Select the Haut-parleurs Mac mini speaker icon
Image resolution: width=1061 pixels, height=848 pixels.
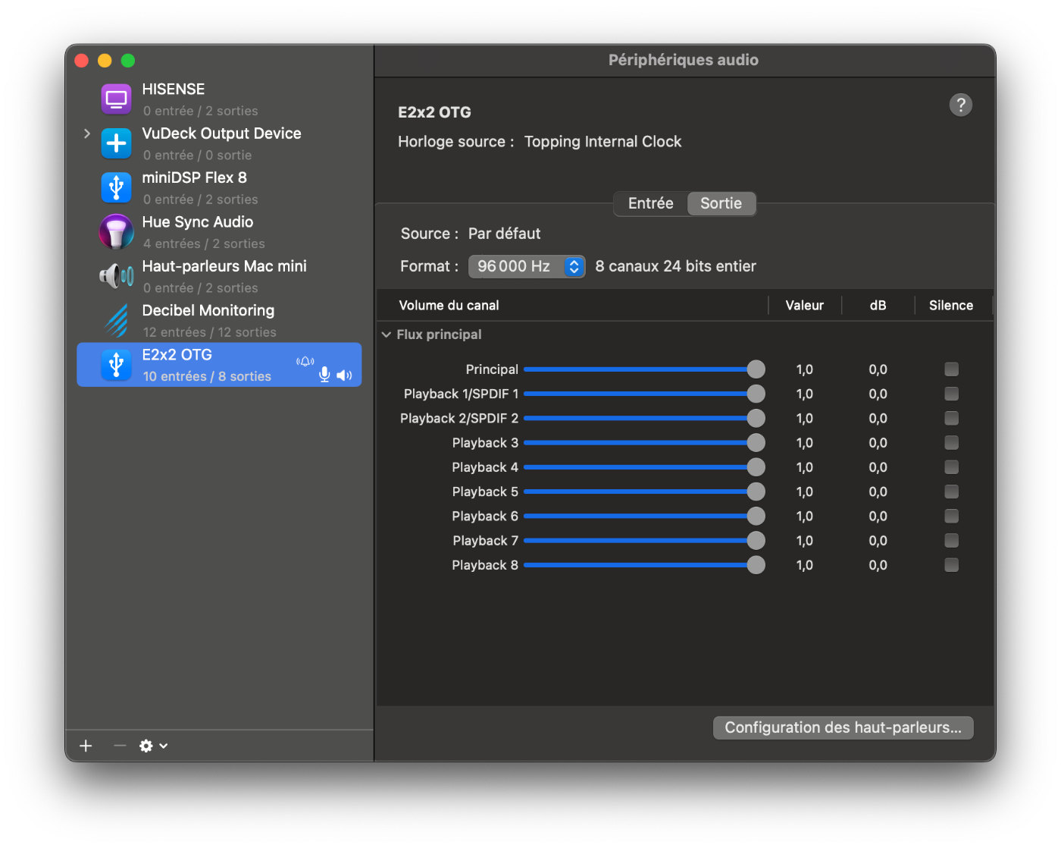pos(116,276)
